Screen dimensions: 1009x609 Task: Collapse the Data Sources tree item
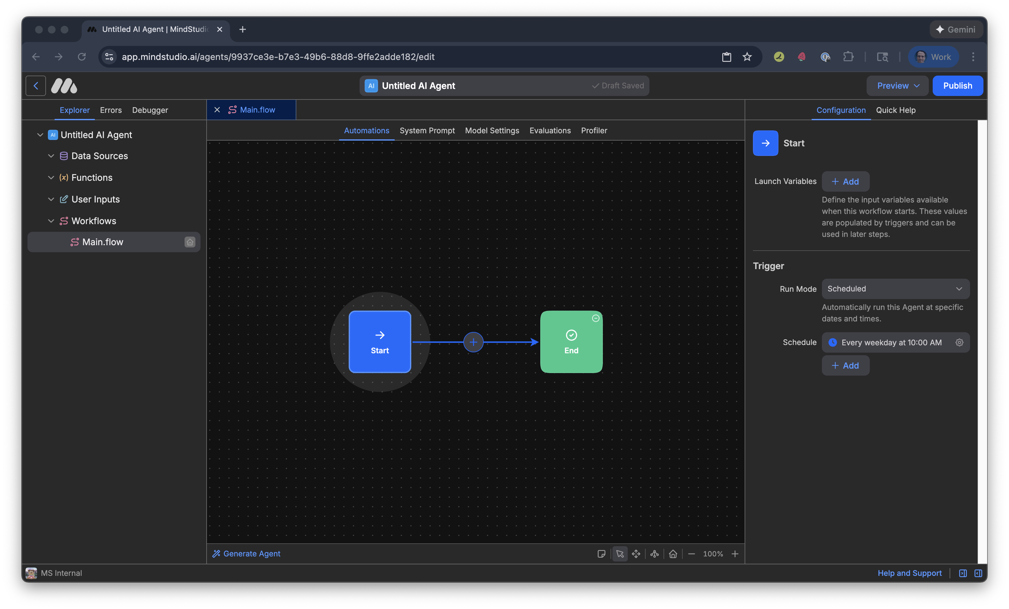pyautogui.click(x=51, y=156)
